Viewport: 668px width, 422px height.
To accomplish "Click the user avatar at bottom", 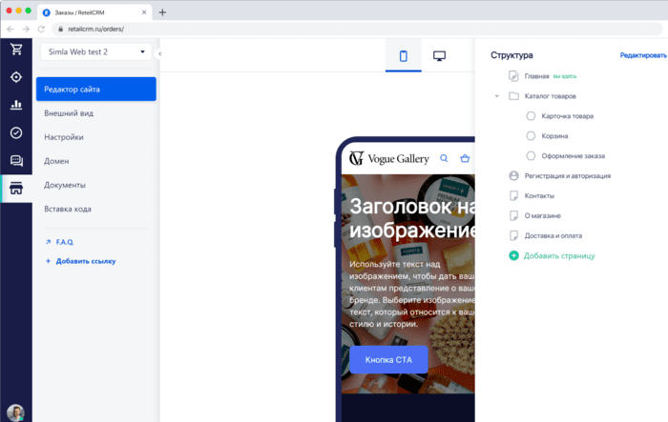I will tap(15, 412).
